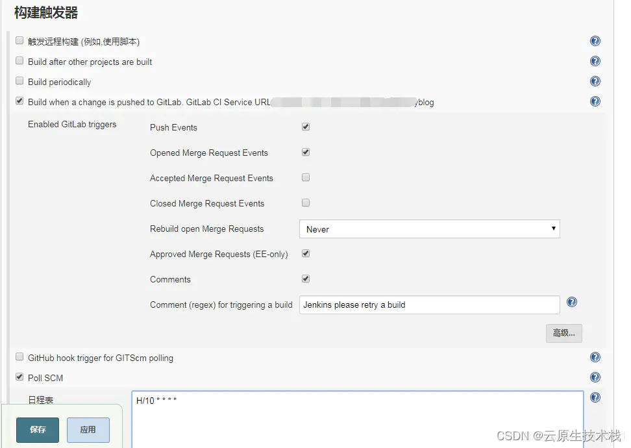Click help icon for Build after other projects
Image resolution: width=631 pixels, height=448 pixels.
(x=595, y=61)
